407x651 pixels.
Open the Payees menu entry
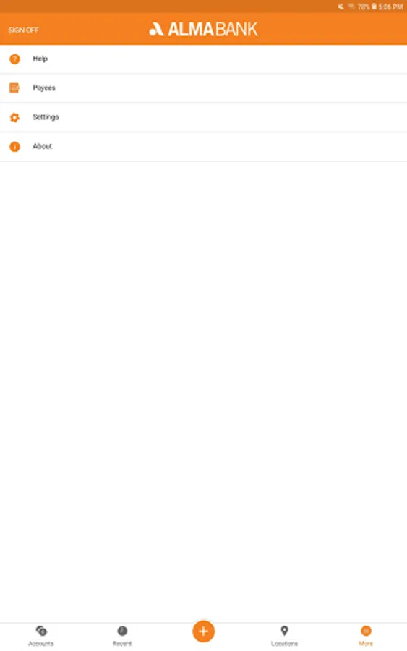(x=203, y=88)
